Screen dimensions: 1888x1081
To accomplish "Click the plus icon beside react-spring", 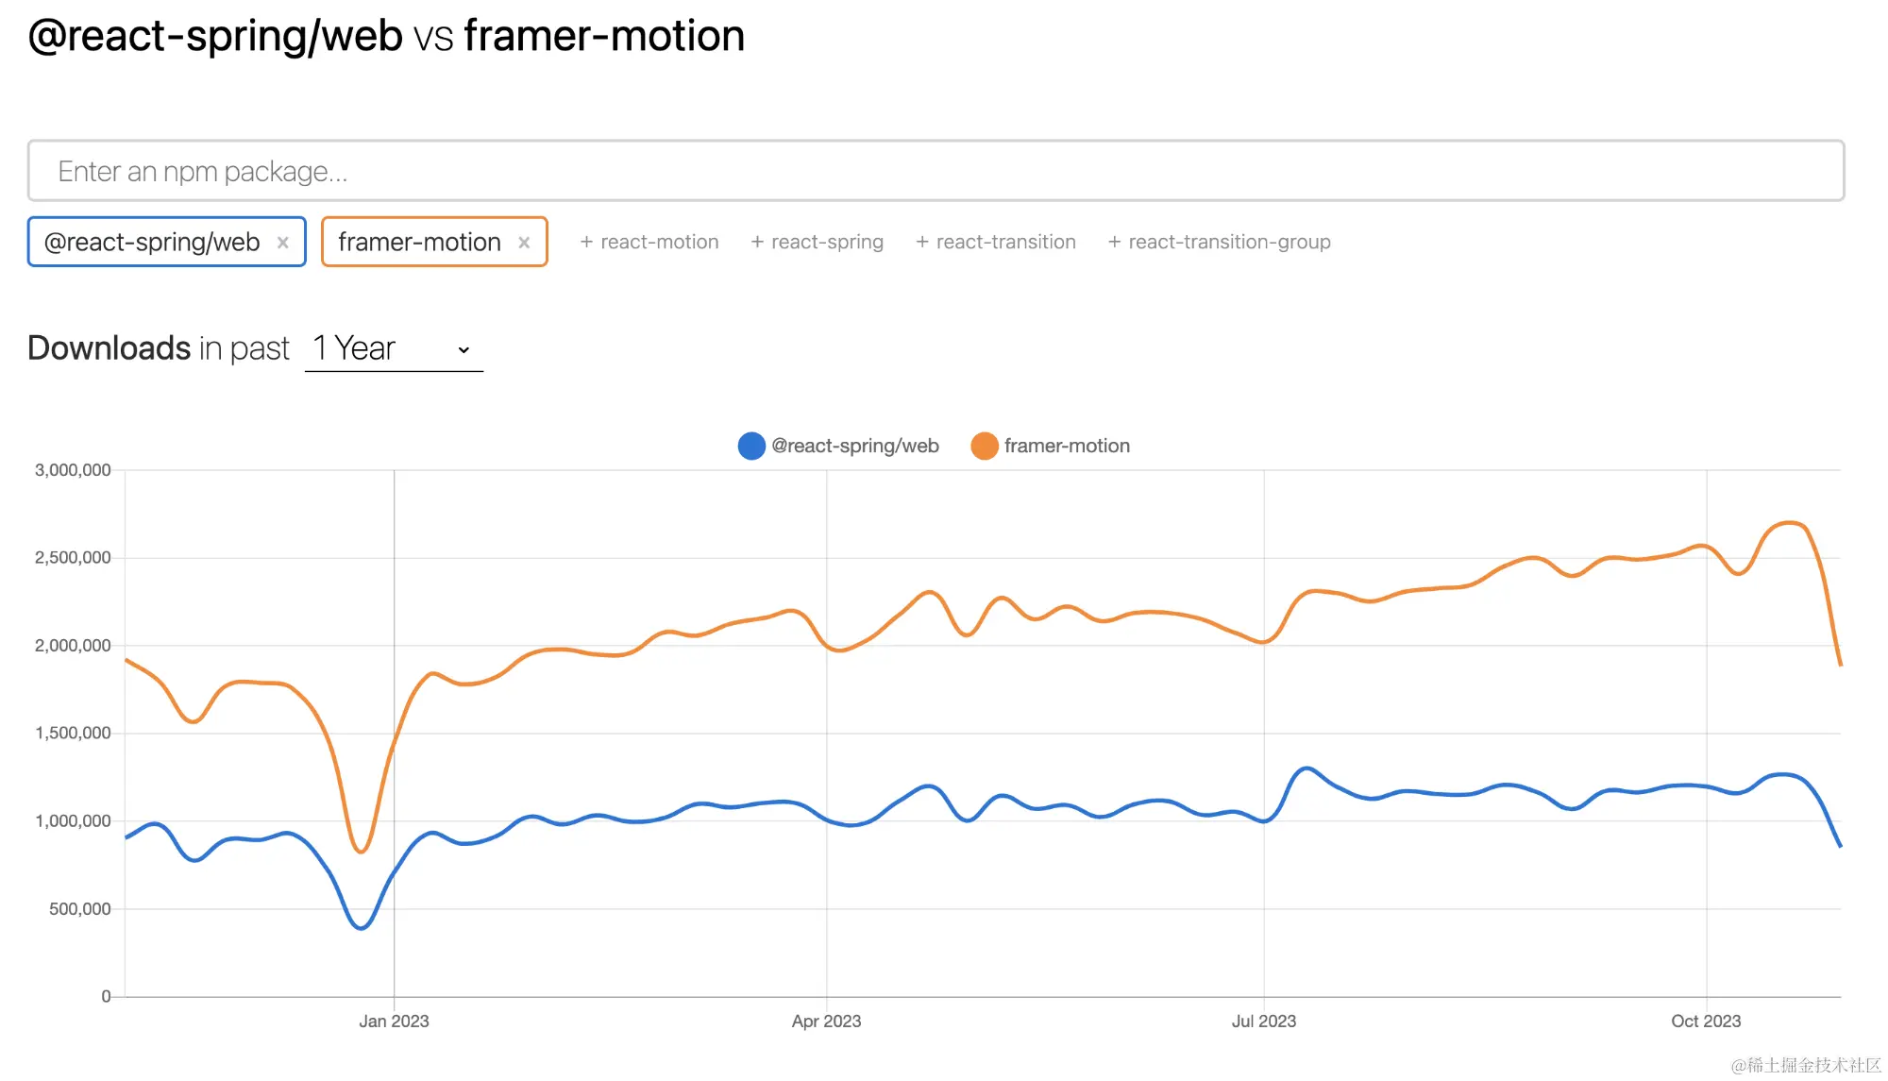I will 757,243.
